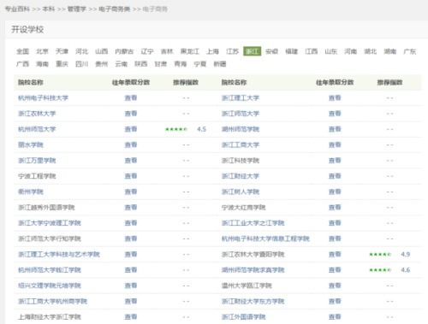This screenshot has height=324, width=428.
Task: Open the 上海财经大学浙江学院 school link
Action: pos(50,317)
